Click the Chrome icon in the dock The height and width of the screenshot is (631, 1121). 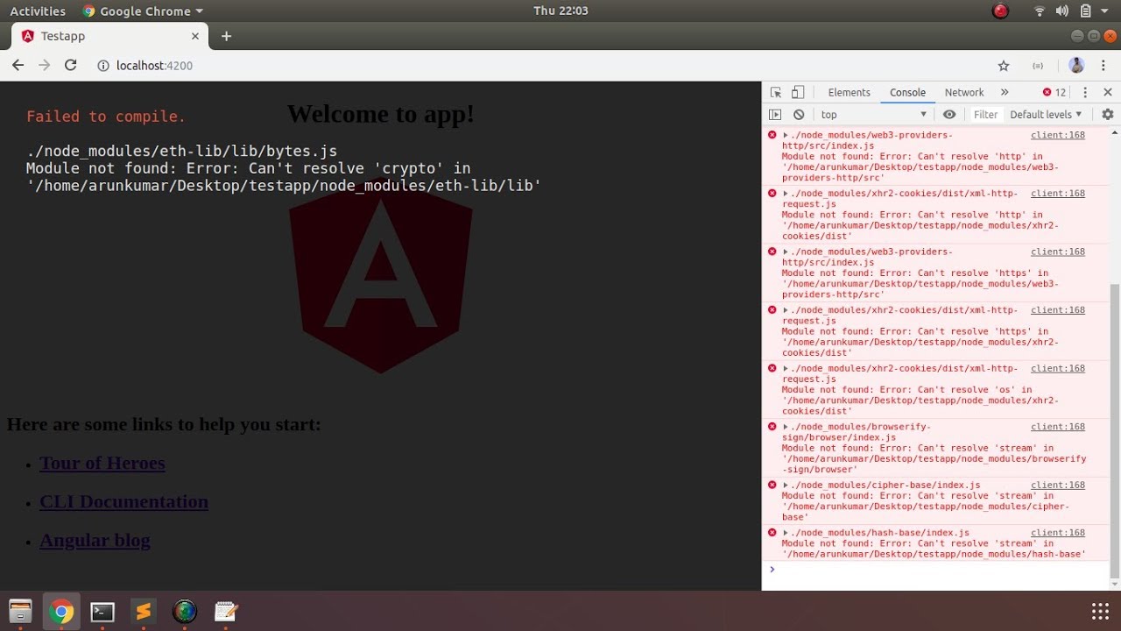pyautogui.click(x=61, y=611)
